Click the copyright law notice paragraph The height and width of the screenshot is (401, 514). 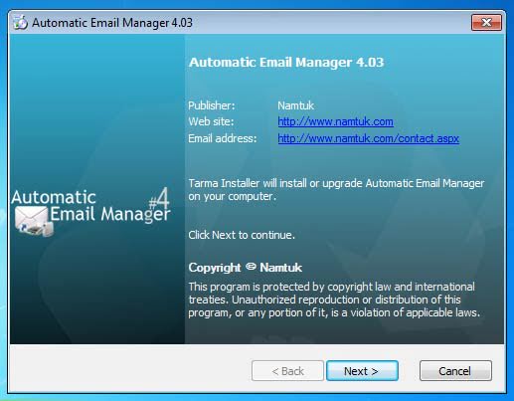pos(334,300)
